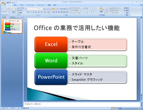Toggle center text alignment
Image resolution: width=143 pixels, height=110 pixels.
click(56, 12)
